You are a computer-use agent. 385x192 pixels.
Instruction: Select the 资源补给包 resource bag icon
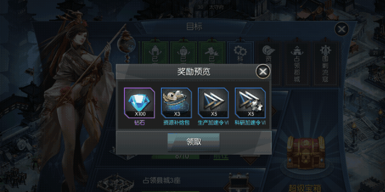coord(176,103)
